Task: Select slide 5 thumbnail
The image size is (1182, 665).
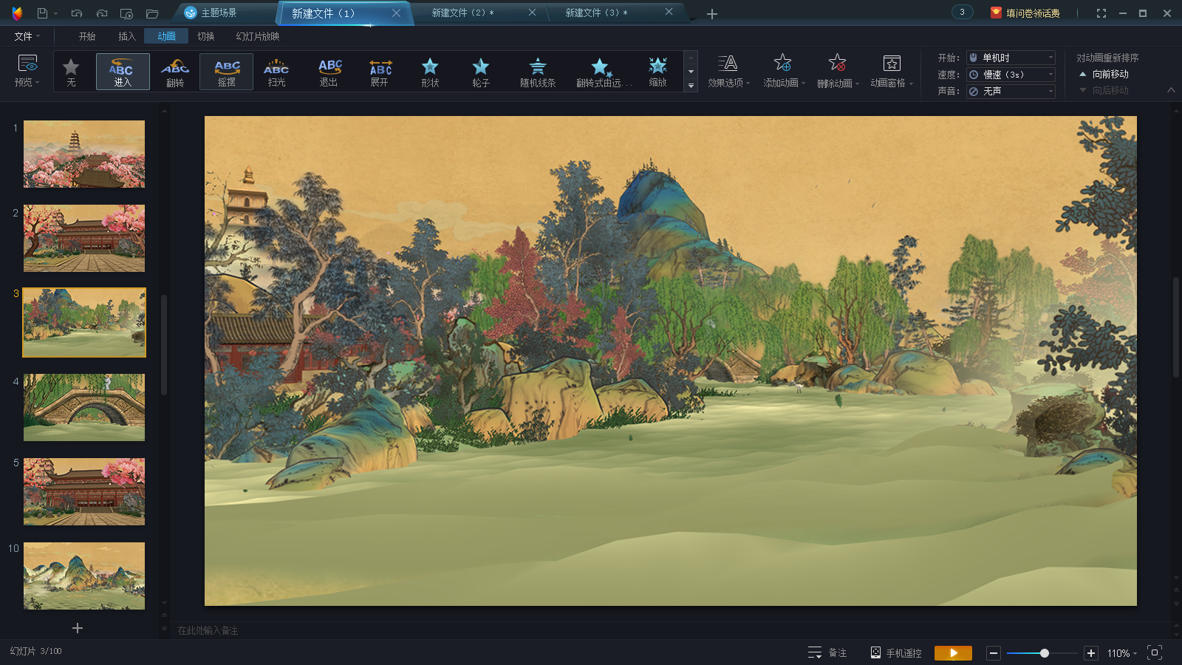Action: click(84, 491)
